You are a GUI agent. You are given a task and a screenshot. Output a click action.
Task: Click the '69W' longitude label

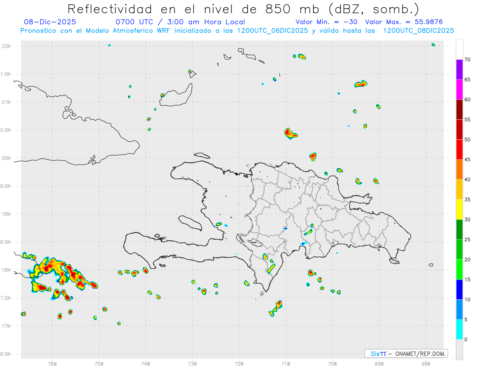pos(379,363)
